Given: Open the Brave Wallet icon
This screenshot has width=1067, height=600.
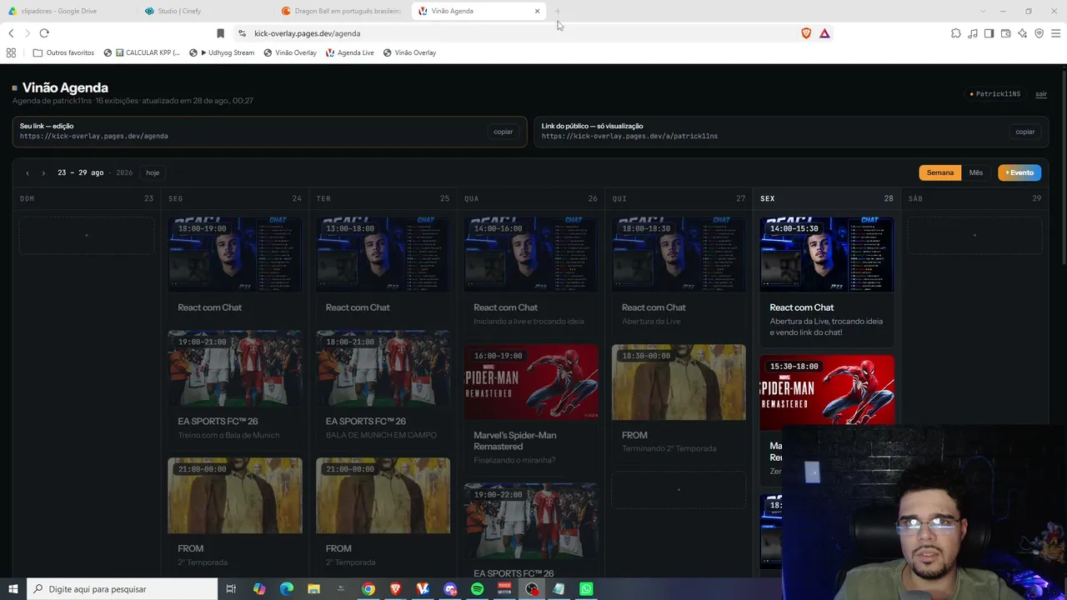Looking at the screenshot, I should [x=1005, y=33].
